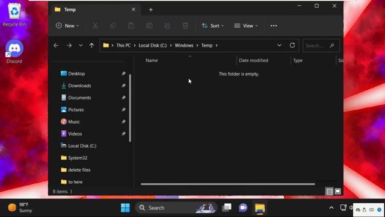Screen dimensions: 385x217
Task: Click the search magnifier in Explorer
Action: (332, 46)
